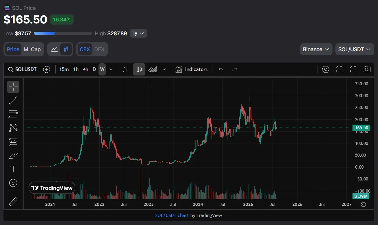
Task: Open the Fibonacci retracement tool
Action: point(13,114)
